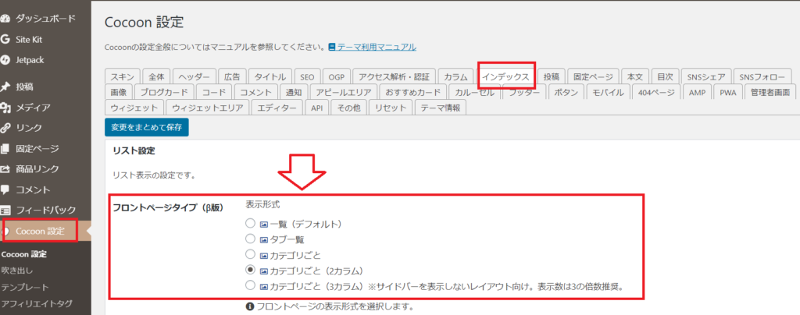Open 固定ページ page icon in sidebar

[6, 148]
